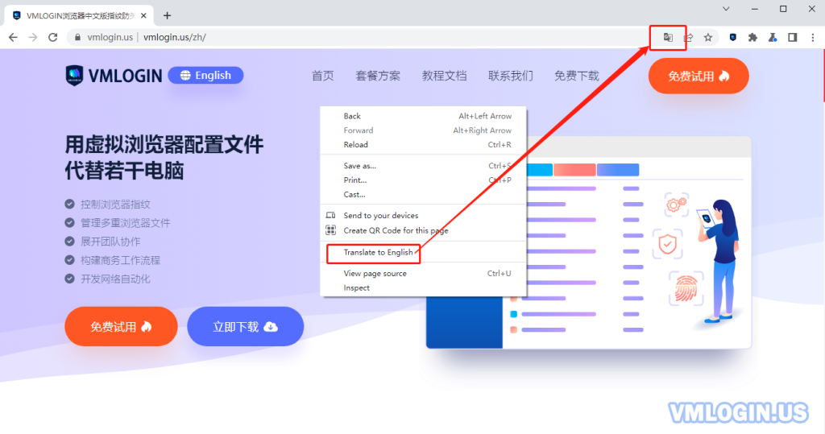Click the 控制浏览器指纹 feature text

tap(115, 204)
